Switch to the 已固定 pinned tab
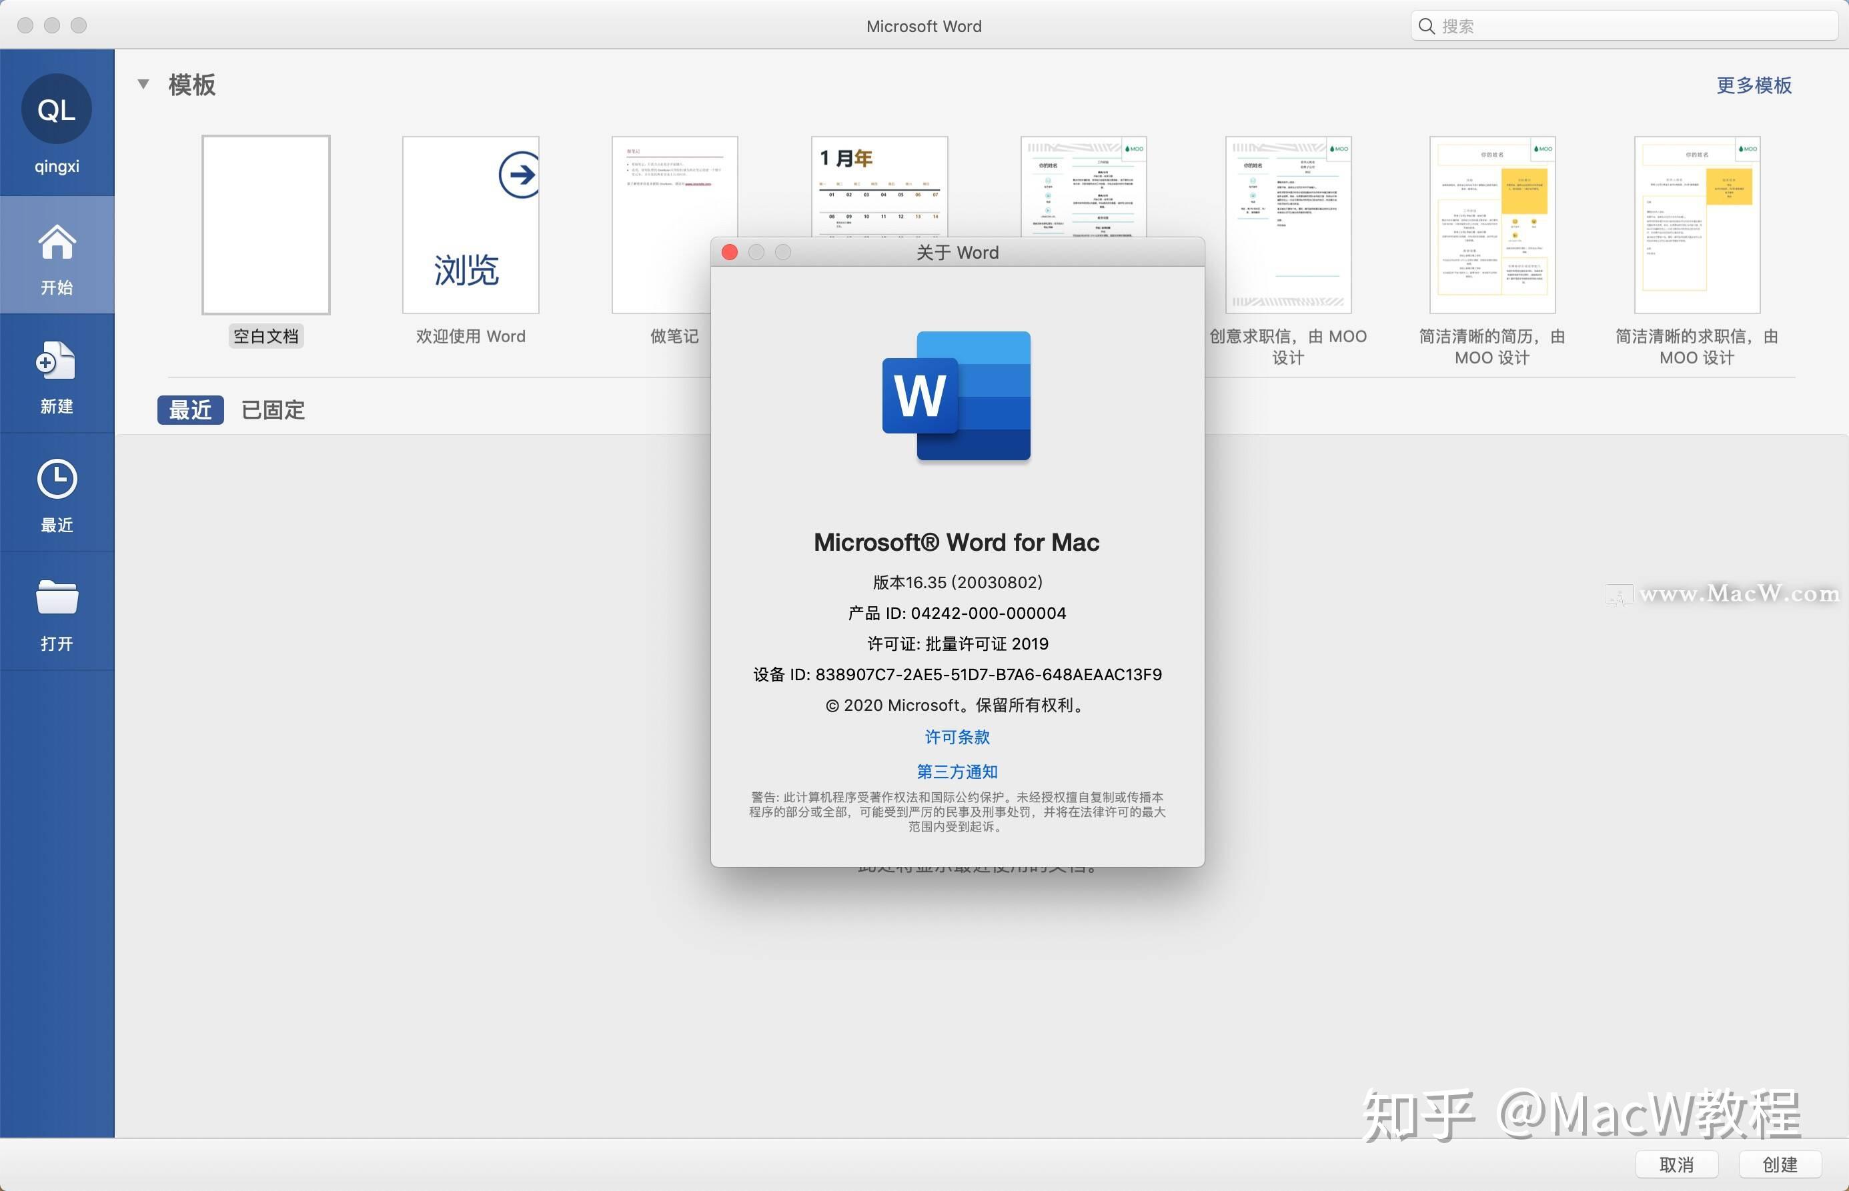This screenshot has width=1849, height=1191. (272, 410)
